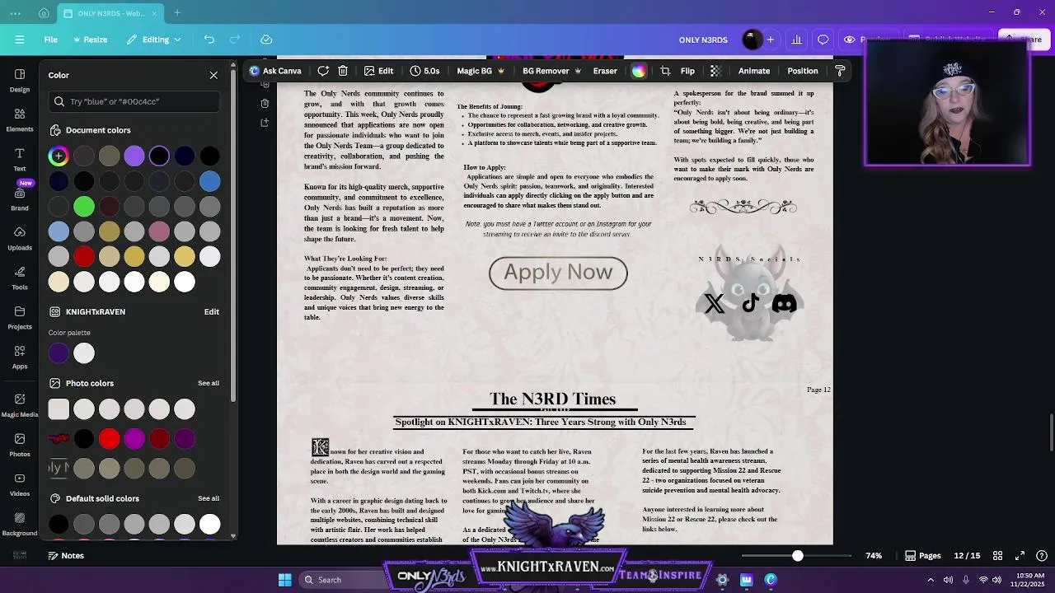Click the rotate-refresh icon next to Ask Canva

coord(323,71)
